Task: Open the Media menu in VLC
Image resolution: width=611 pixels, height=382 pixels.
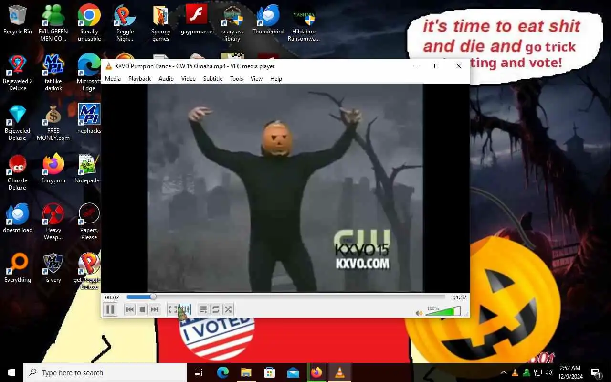Action: [x=113, y=79]
